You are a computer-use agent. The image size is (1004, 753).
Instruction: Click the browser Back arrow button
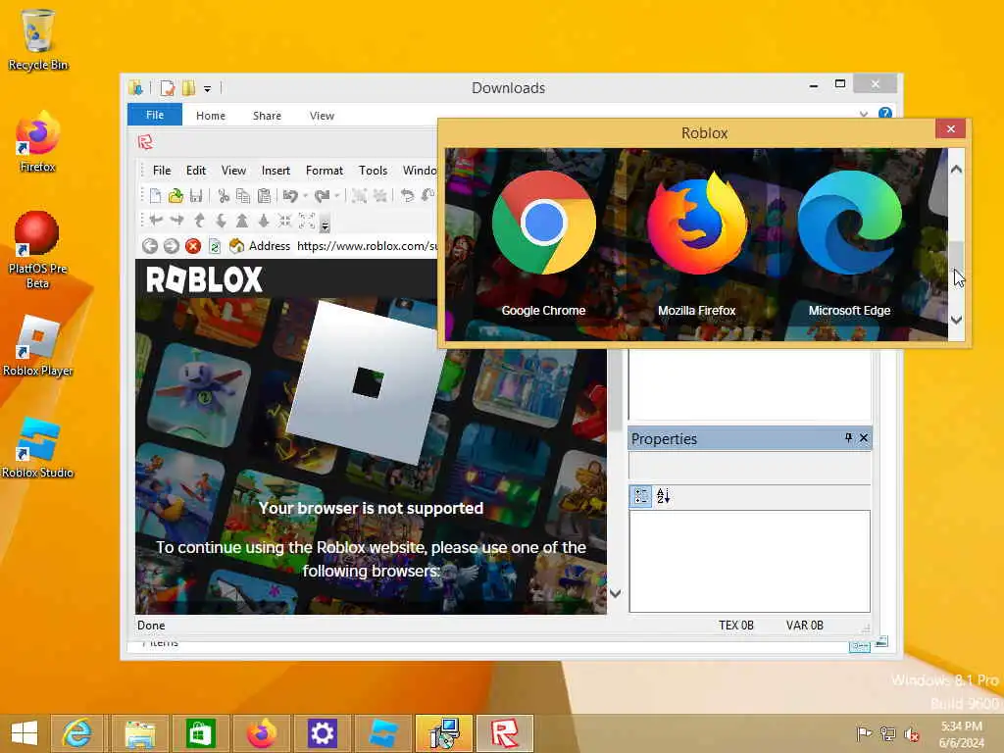click(x=150, y=246)
